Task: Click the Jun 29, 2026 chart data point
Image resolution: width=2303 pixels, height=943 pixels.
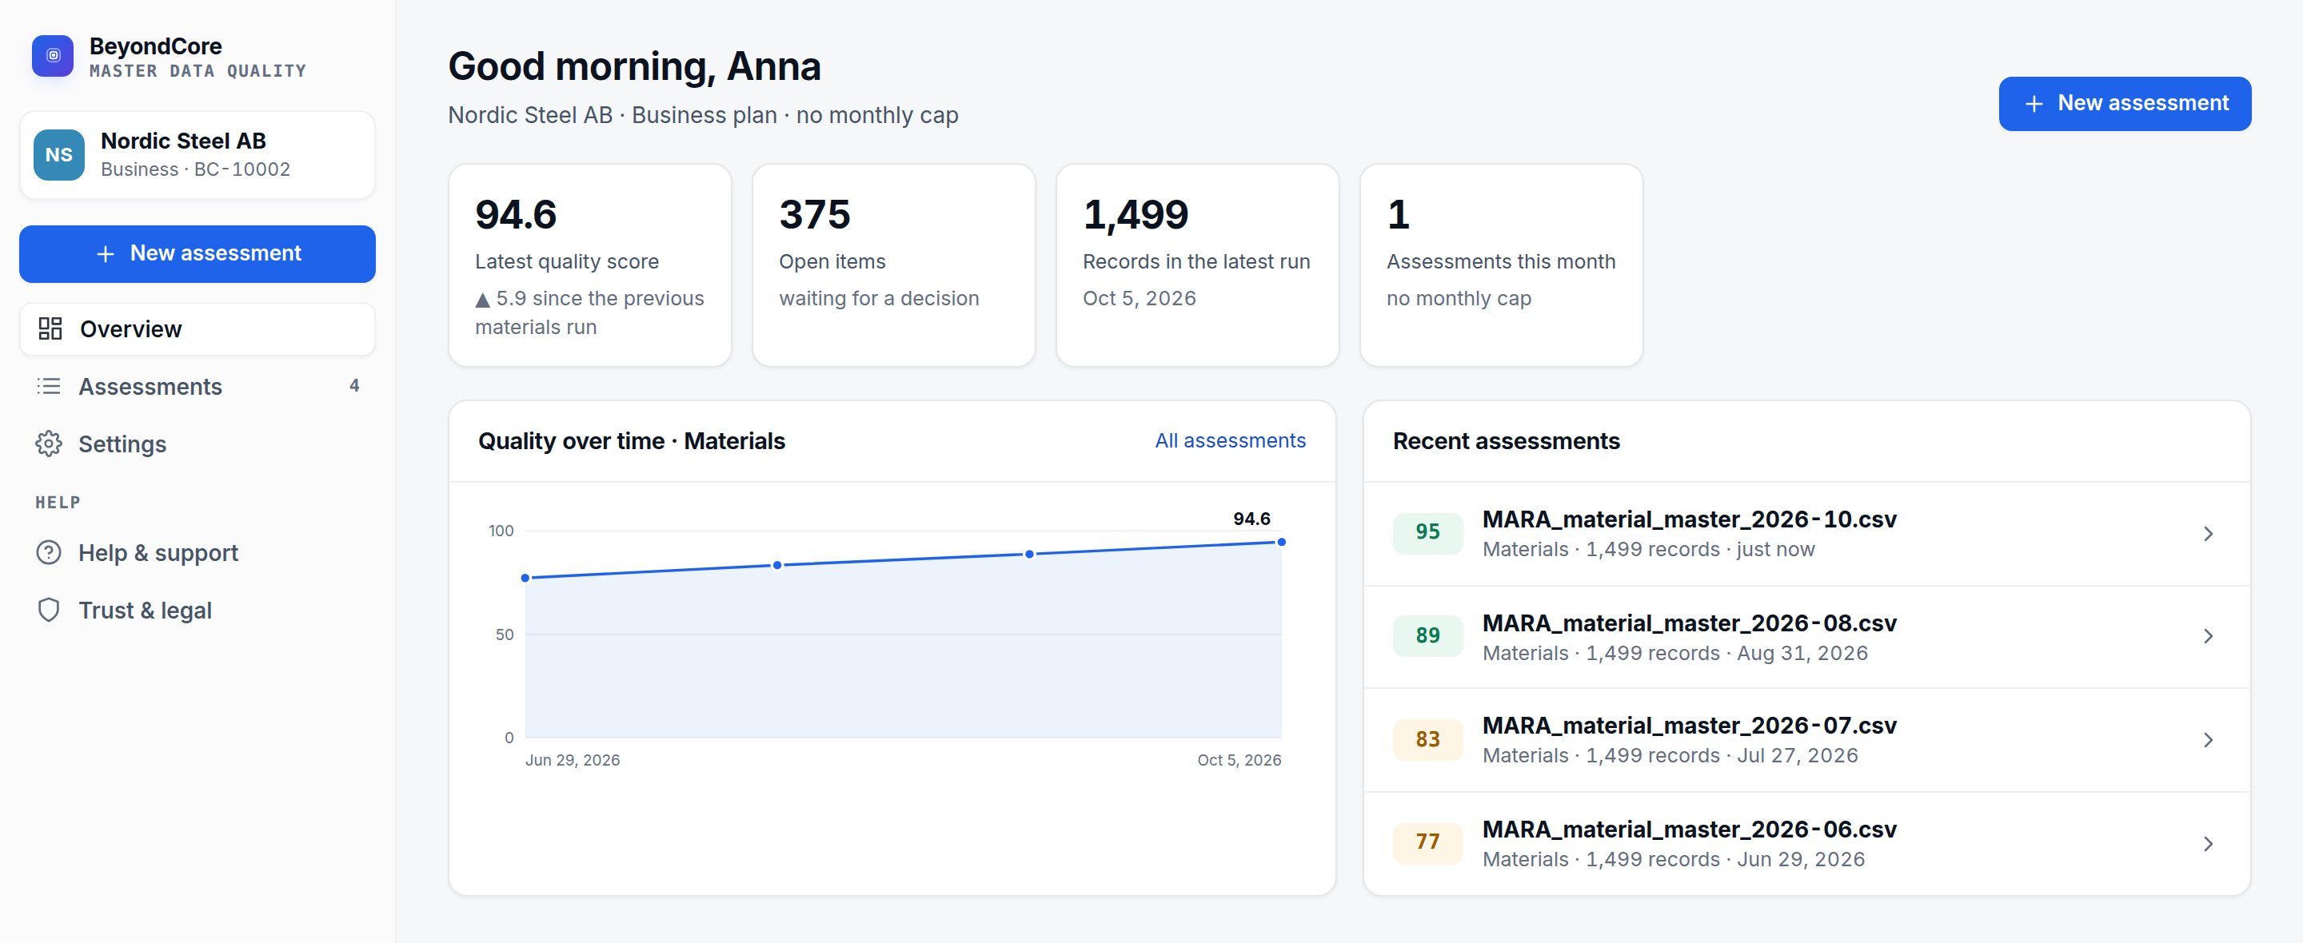Action: [525, 579]
